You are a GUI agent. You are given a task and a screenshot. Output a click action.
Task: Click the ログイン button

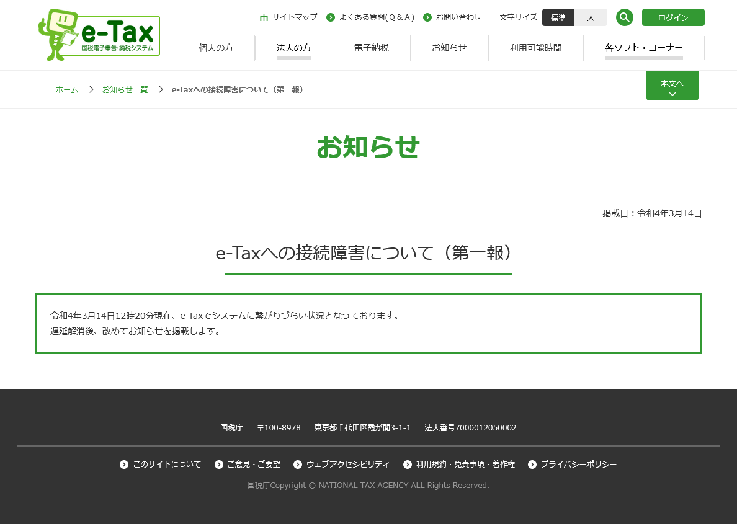pyautogui.click(x=672, y=17)
